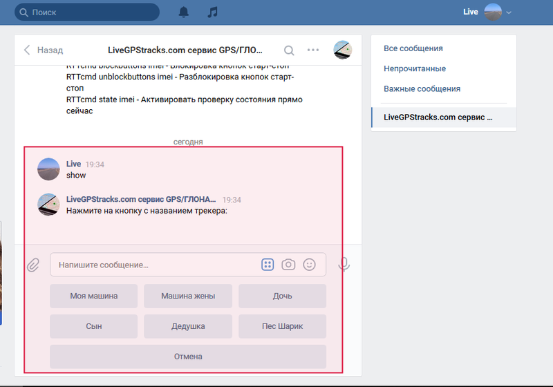The width and height of the screenshot is (553, 387).
Task: Open the emoji smiley picker
Action: [310, 265]
